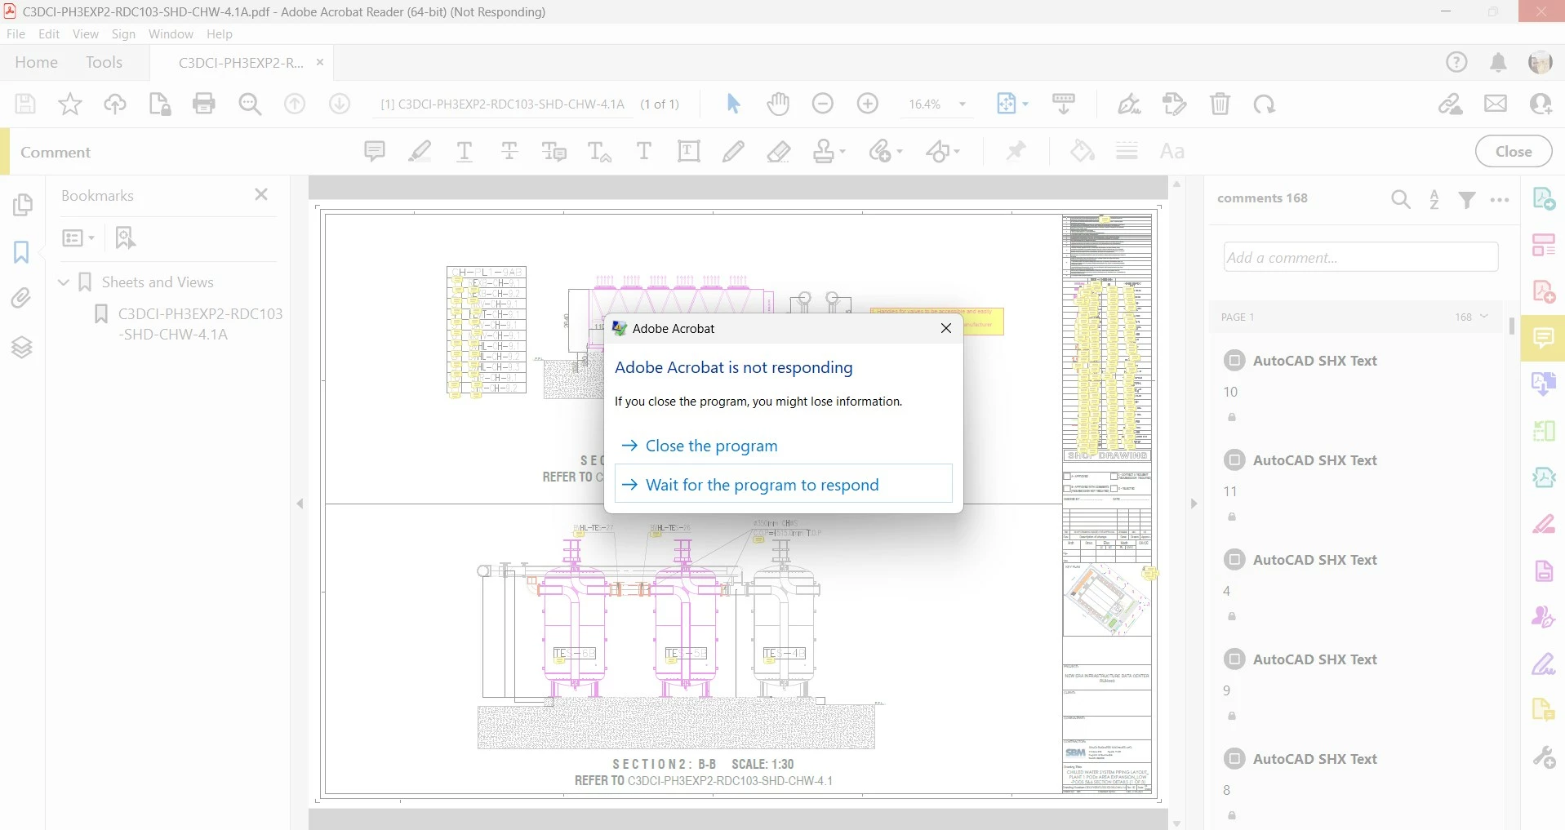1565x830 pixels.
Task: Select the Hand pan tool
Action: coord(778,104)
